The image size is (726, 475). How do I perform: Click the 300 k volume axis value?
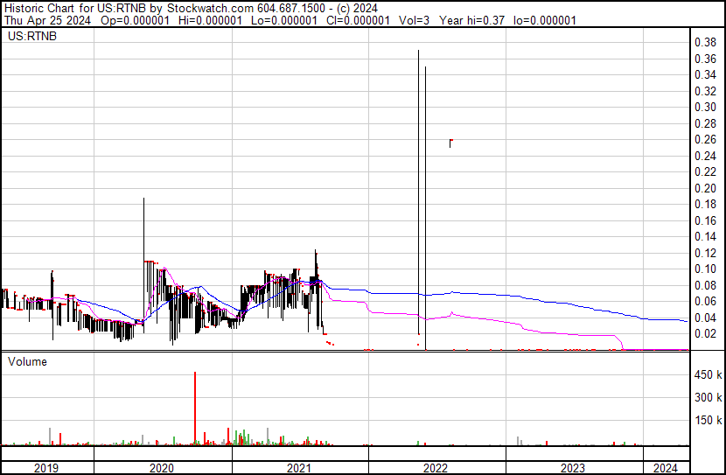(x=708, y=398)
